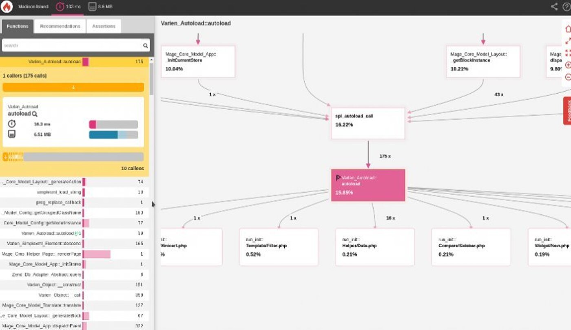Click the 16 x edge label
This screenshot has width=571, height=330.
coord(390,218)
